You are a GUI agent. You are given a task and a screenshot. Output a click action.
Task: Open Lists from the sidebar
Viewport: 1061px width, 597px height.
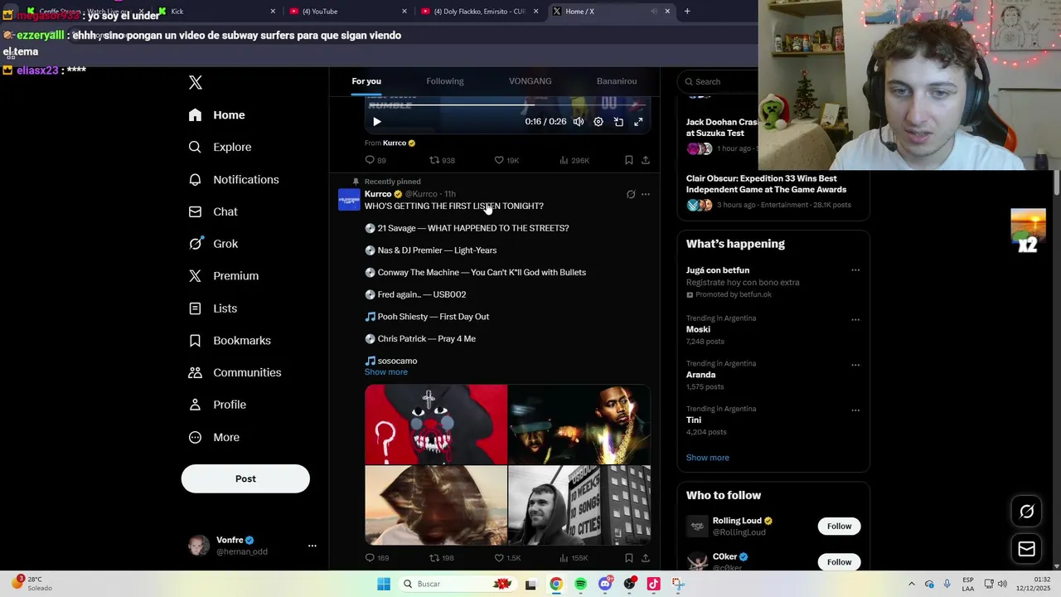pos(213,308)
